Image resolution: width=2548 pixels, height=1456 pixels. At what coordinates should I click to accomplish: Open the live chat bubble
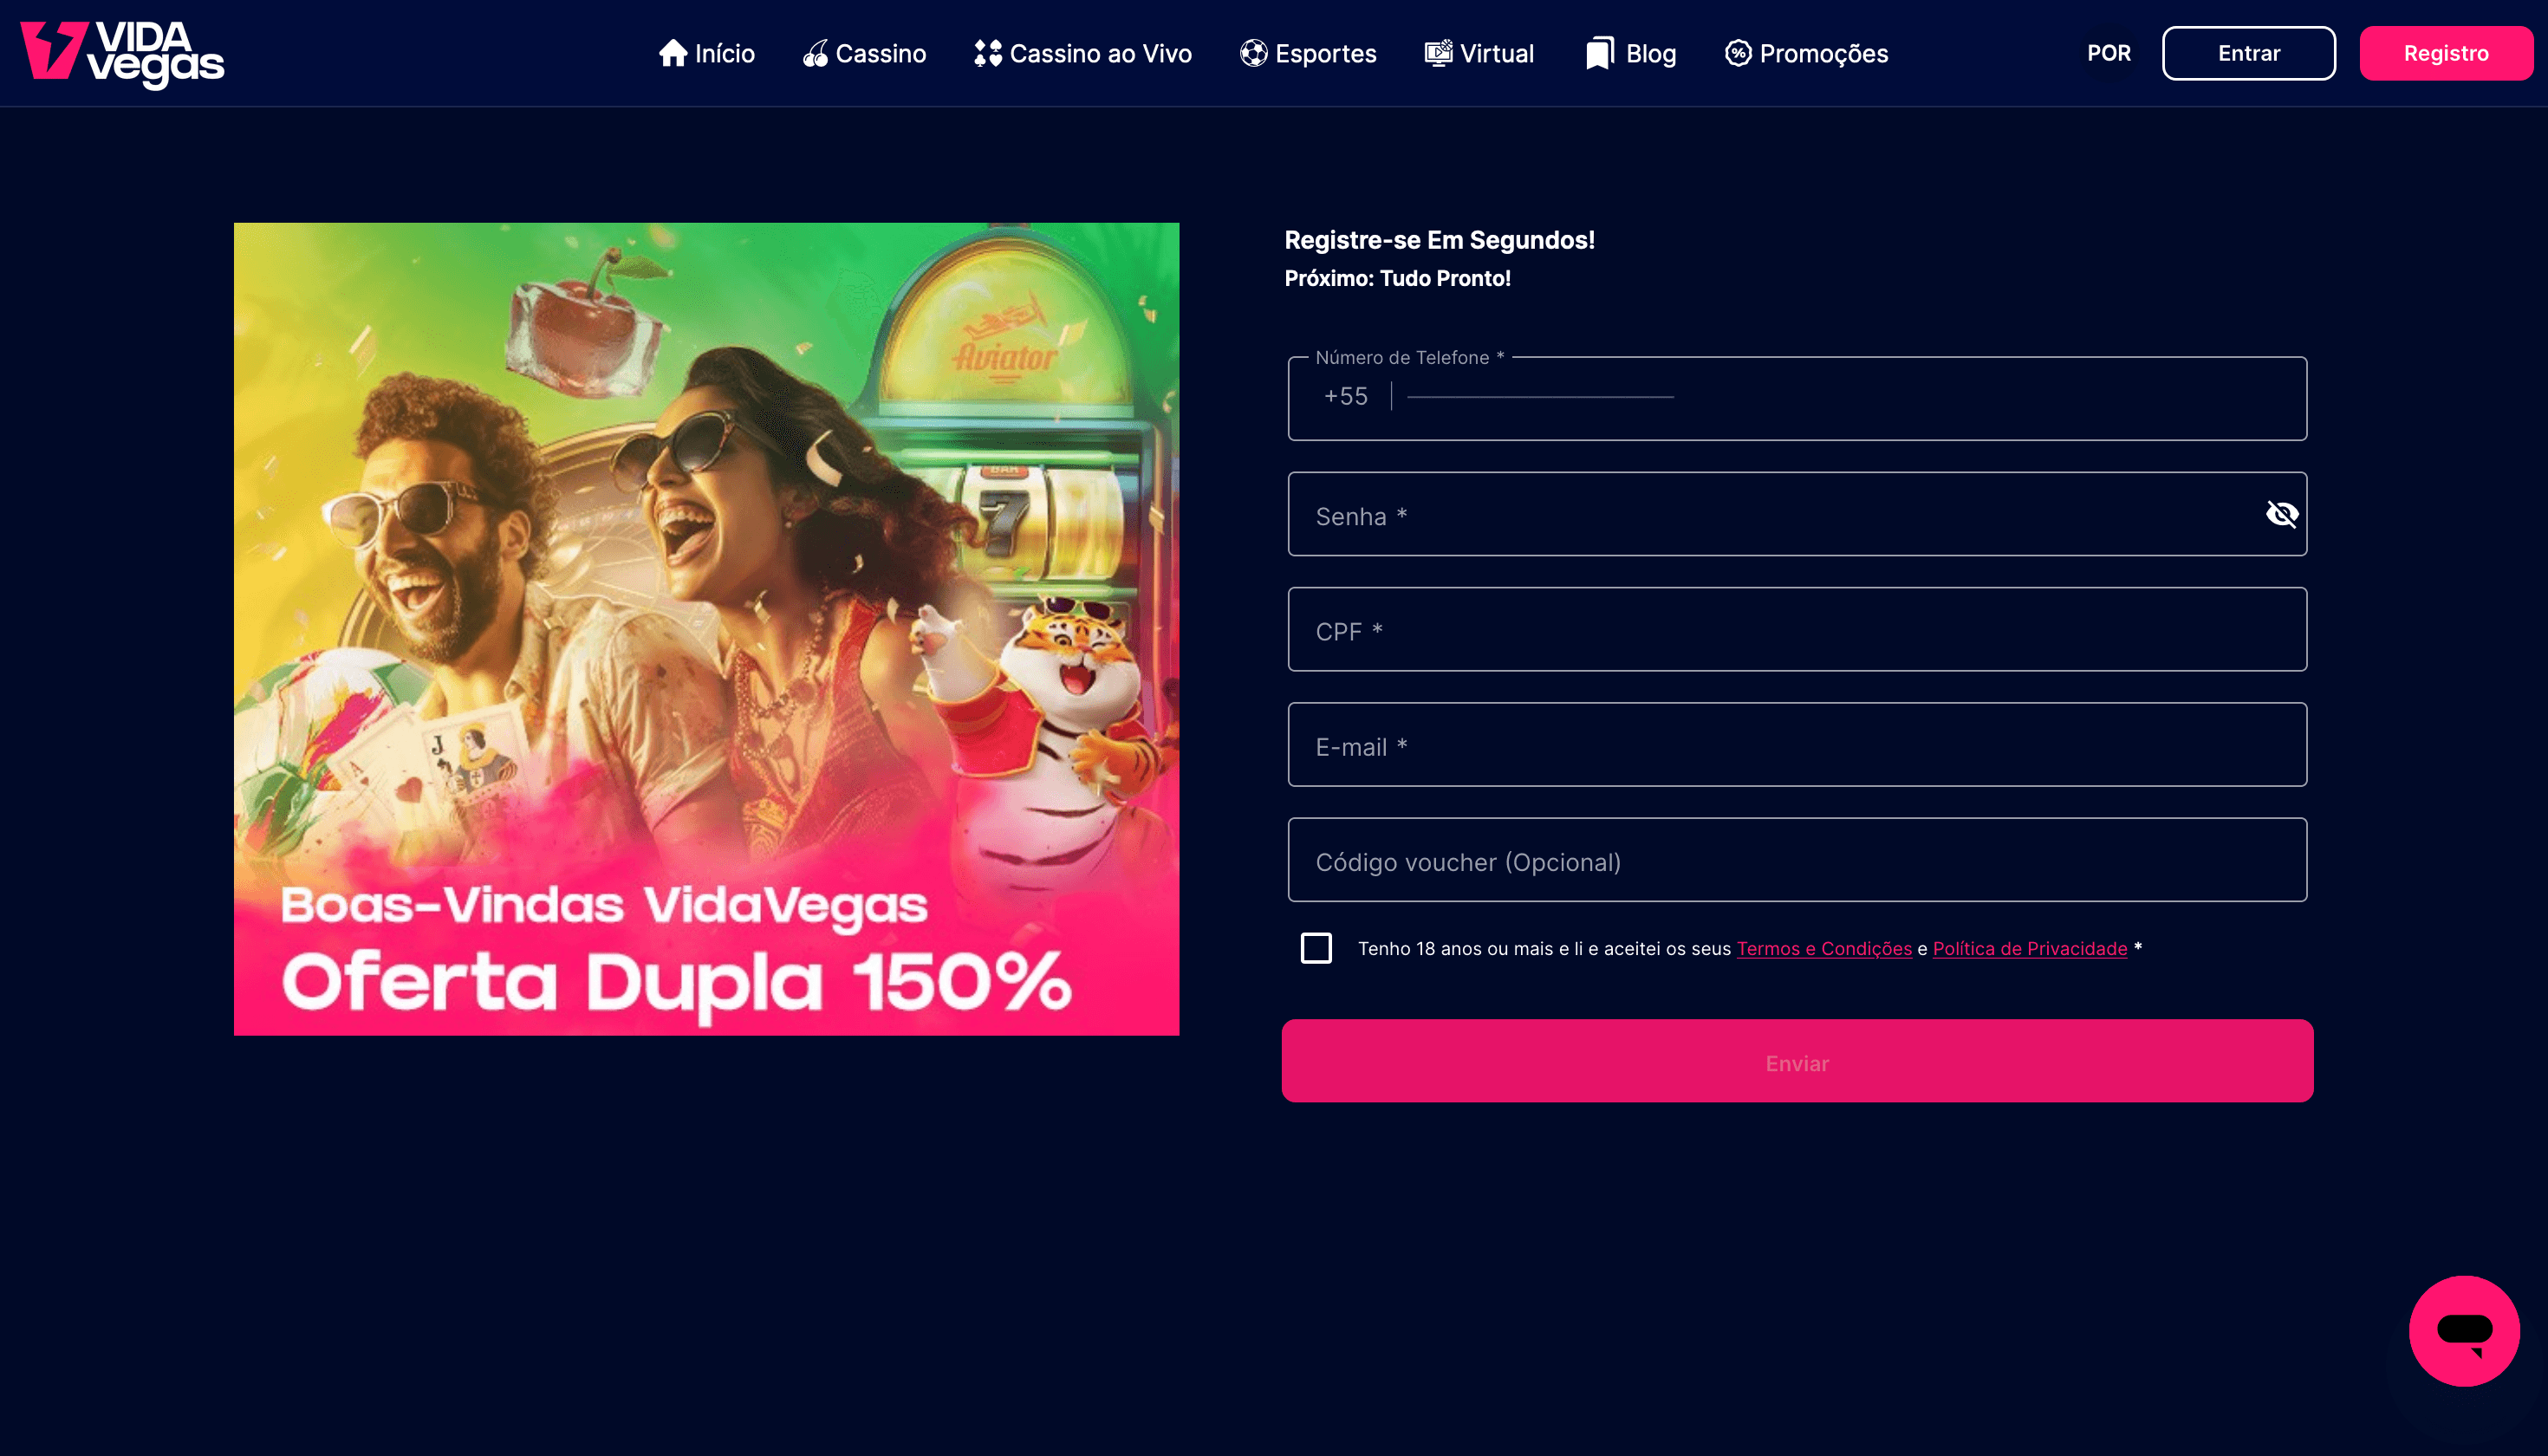[x=2464, y=1331]
